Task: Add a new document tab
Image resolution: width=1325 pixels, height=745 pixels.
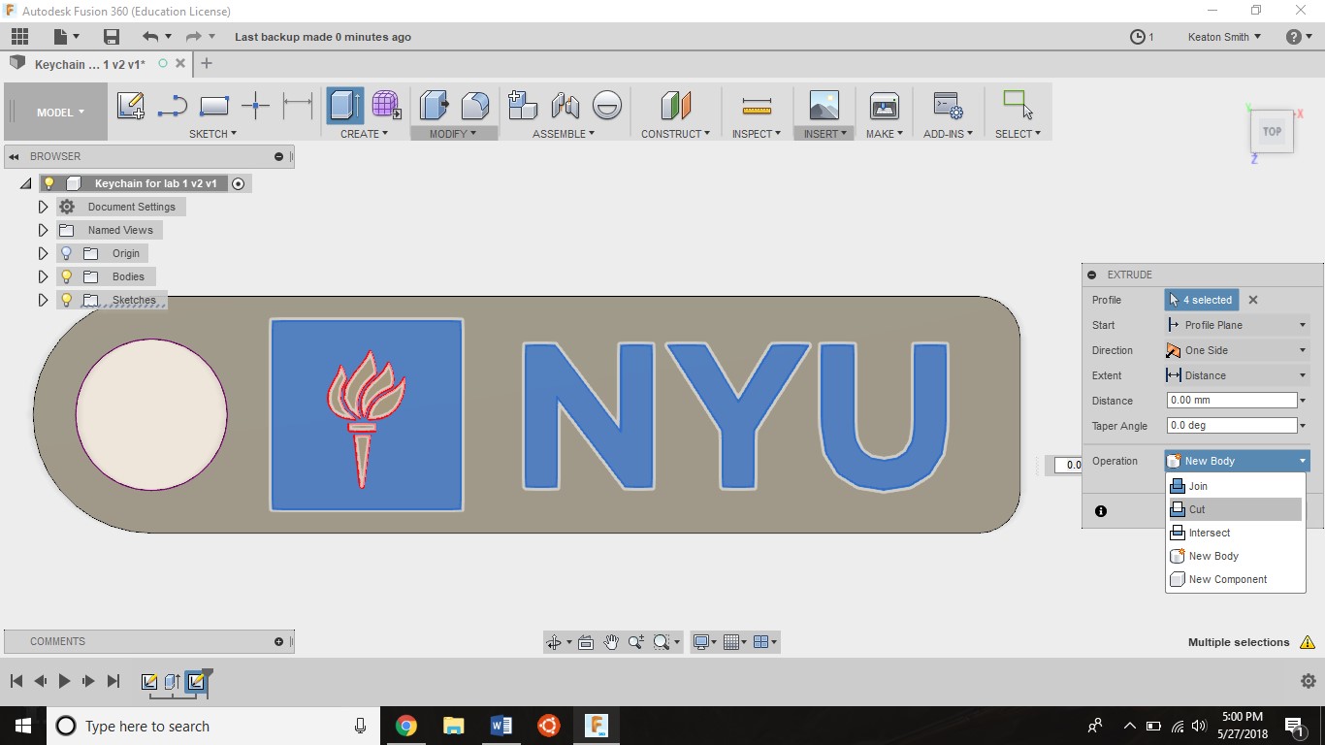Action: point(206,63)
